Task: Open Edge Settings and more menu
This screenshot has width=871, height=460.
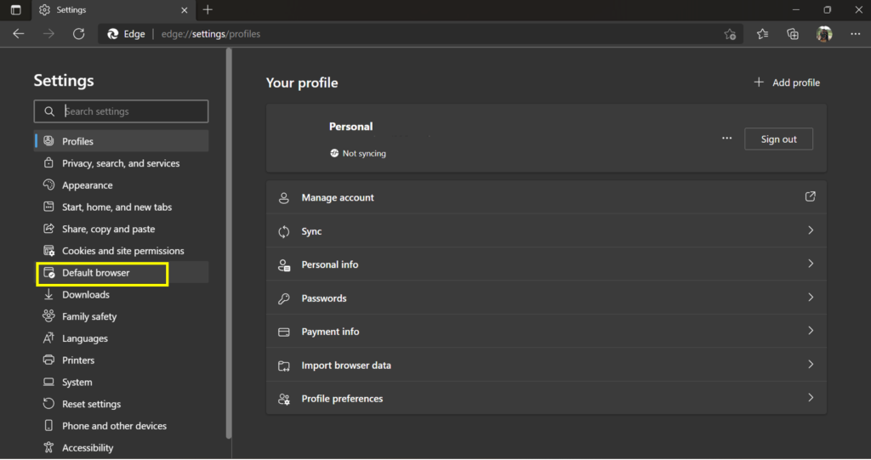Action: (x=855, y=34)
